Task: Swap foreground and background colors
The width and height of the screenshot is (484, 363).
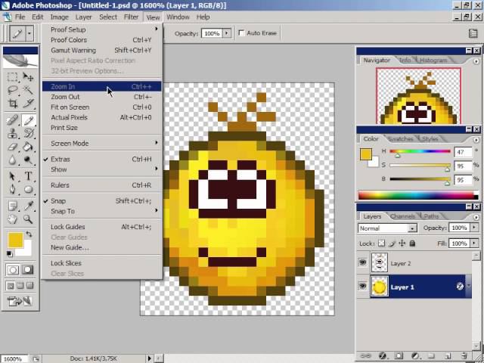Action: pyautogui.click(x=29, y=234)
